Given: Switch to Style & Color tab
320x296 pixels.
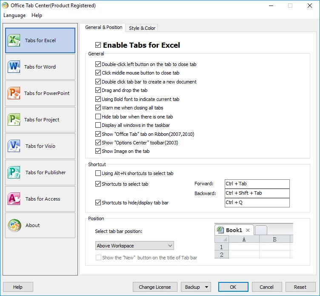Looking at the screenshot, I should coord(142,28).
